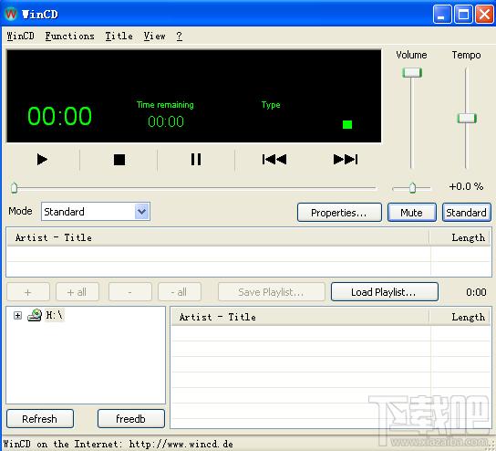Click the green status indicator square
Viewport: 496px width, 451px height.
pos(347,124)
